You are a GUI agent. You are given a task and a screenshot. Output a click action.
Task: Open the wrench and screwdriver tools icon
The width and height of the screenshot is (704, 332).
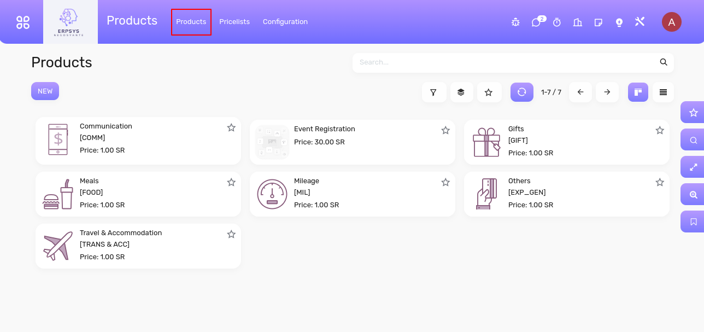640,22
